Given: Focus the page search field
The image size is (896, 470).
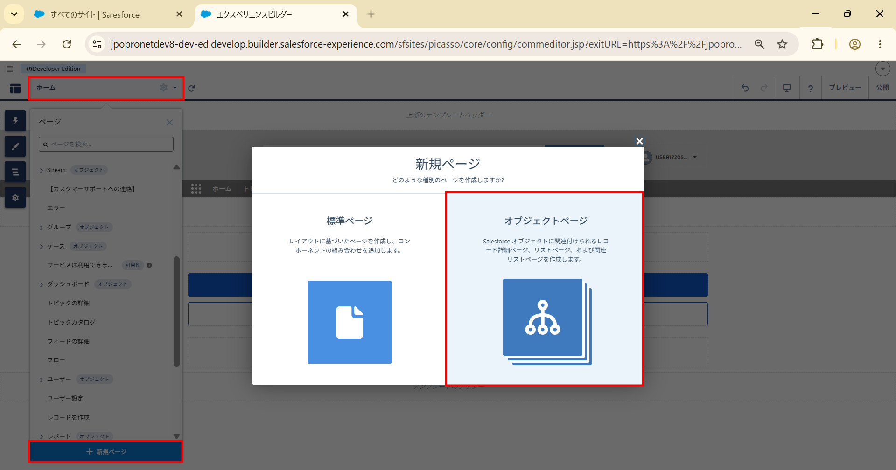Looking at the screenshot, I should tap(106, 144).
